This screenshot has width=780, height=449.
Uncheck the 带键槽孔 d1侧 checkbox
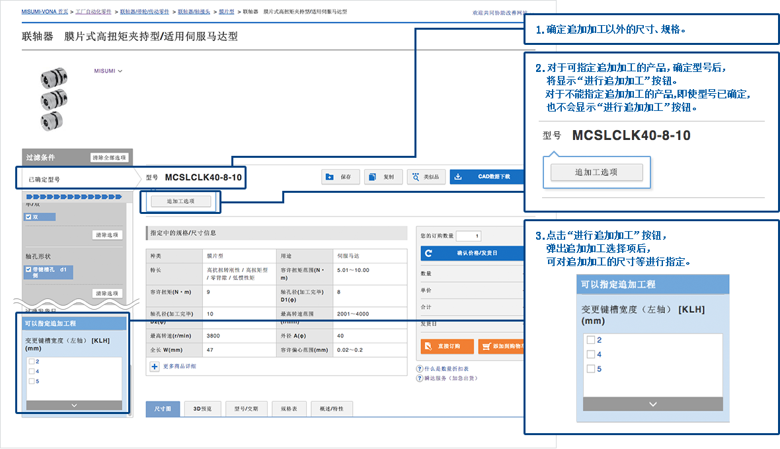tap(28, 269)
